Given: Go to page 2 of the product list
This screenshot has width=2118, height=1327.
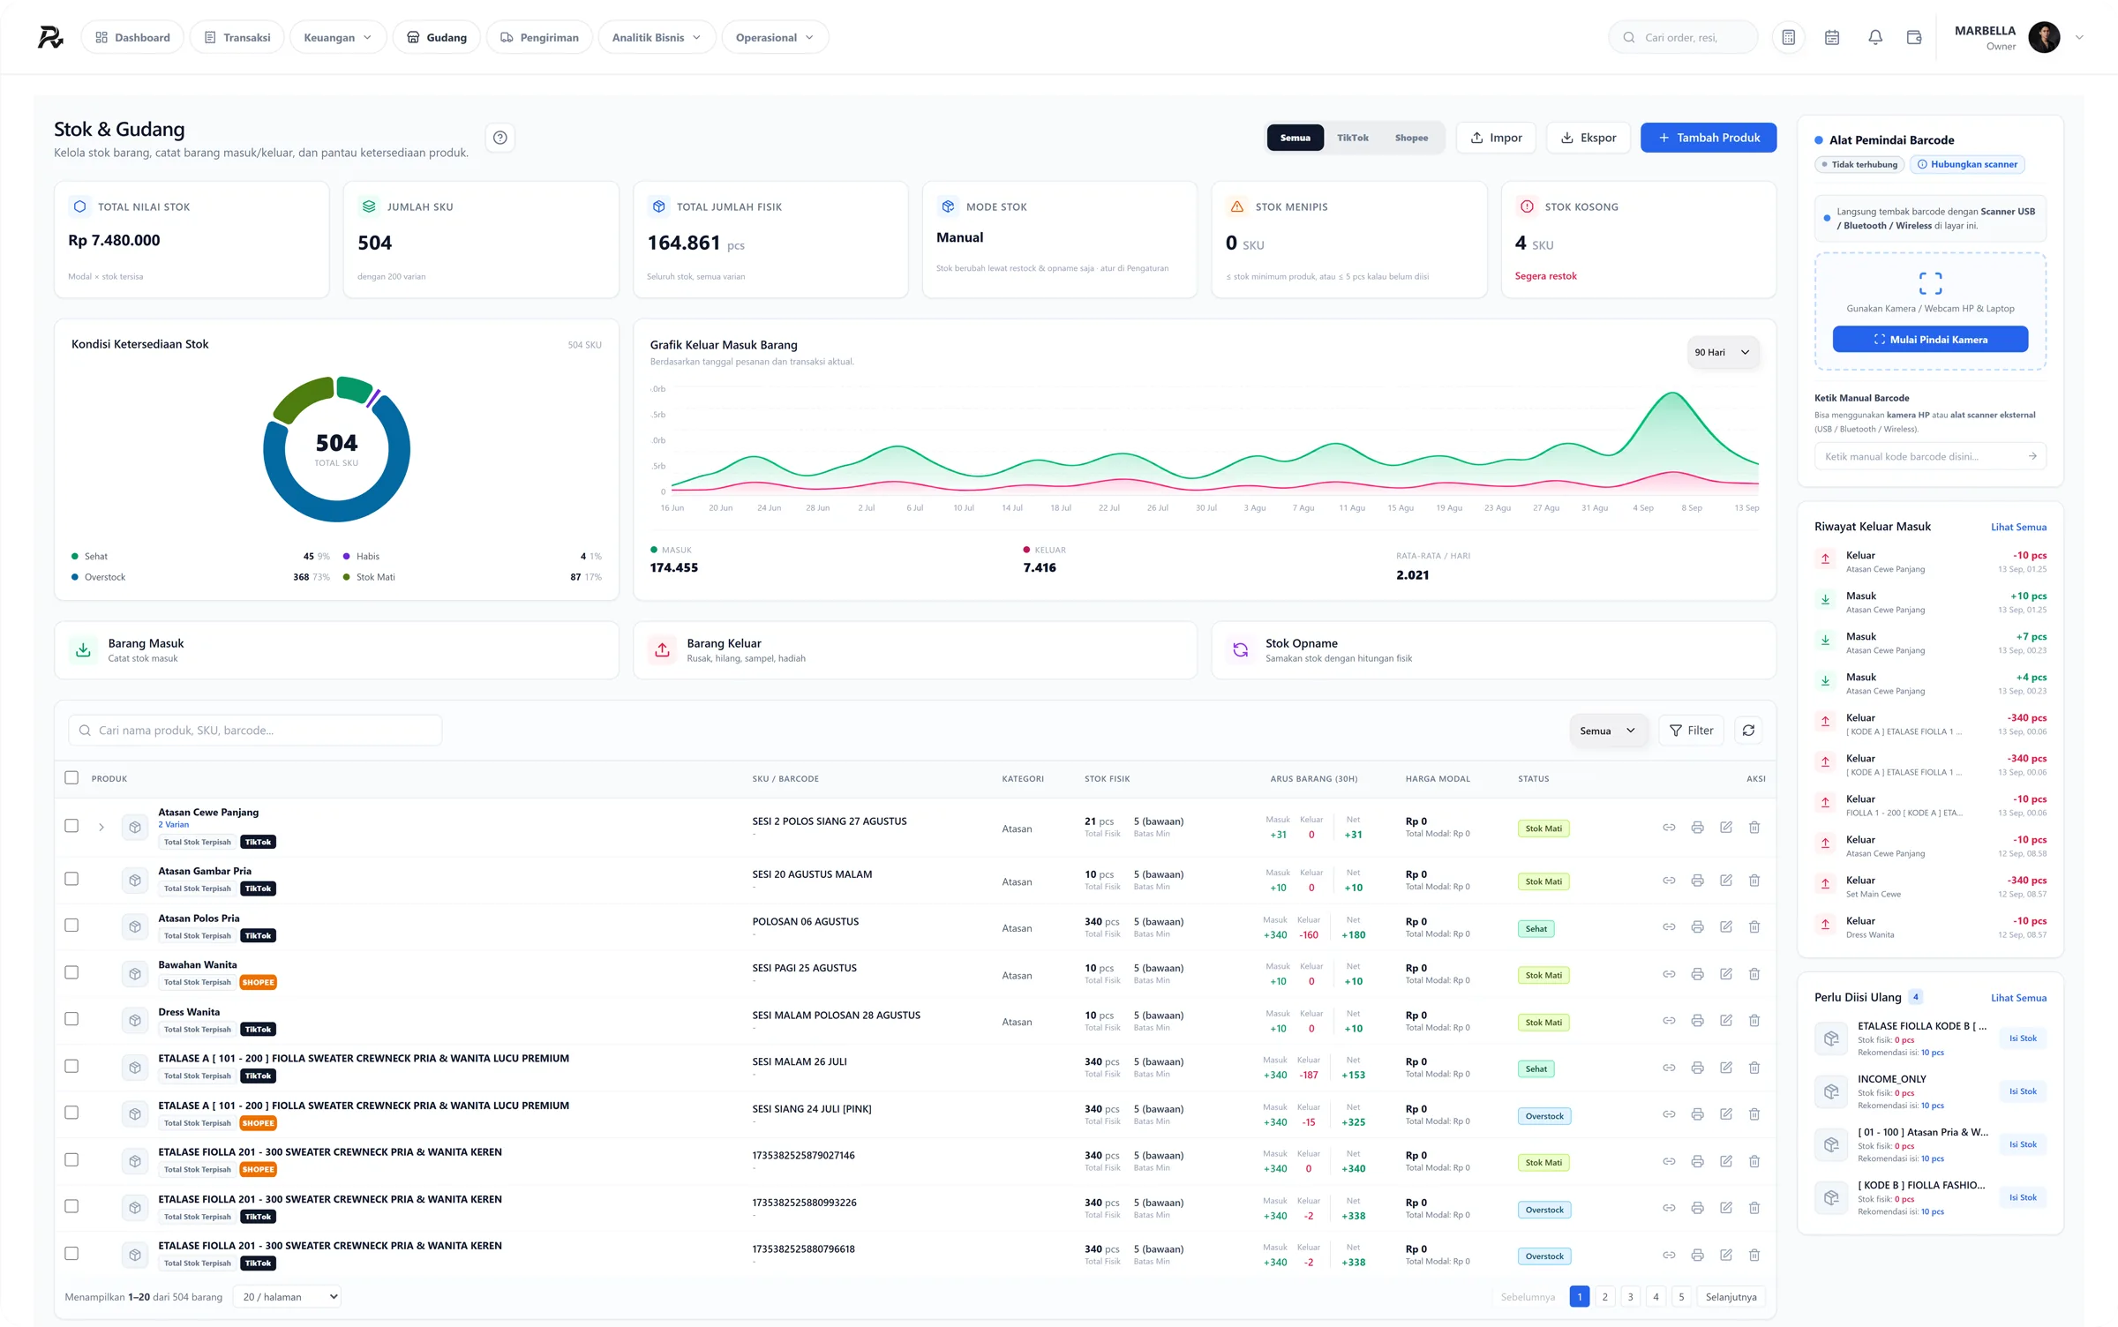Looking at the screenshot, I should click(1605, 1297).
